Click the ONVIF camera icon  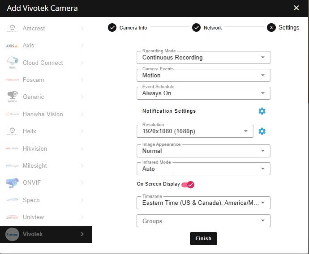pyautogui.click(x=12, y=183)
